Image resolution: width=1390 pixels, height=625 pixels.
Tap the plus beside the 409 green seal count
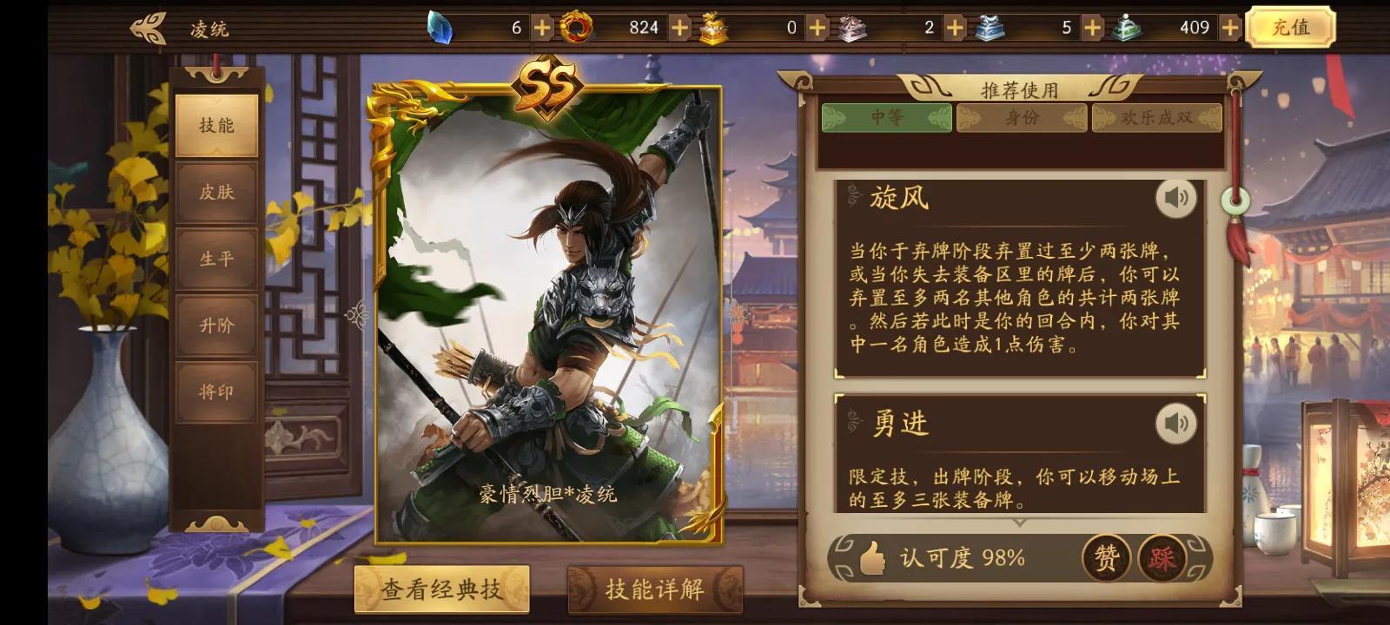tap(1229, 28)
